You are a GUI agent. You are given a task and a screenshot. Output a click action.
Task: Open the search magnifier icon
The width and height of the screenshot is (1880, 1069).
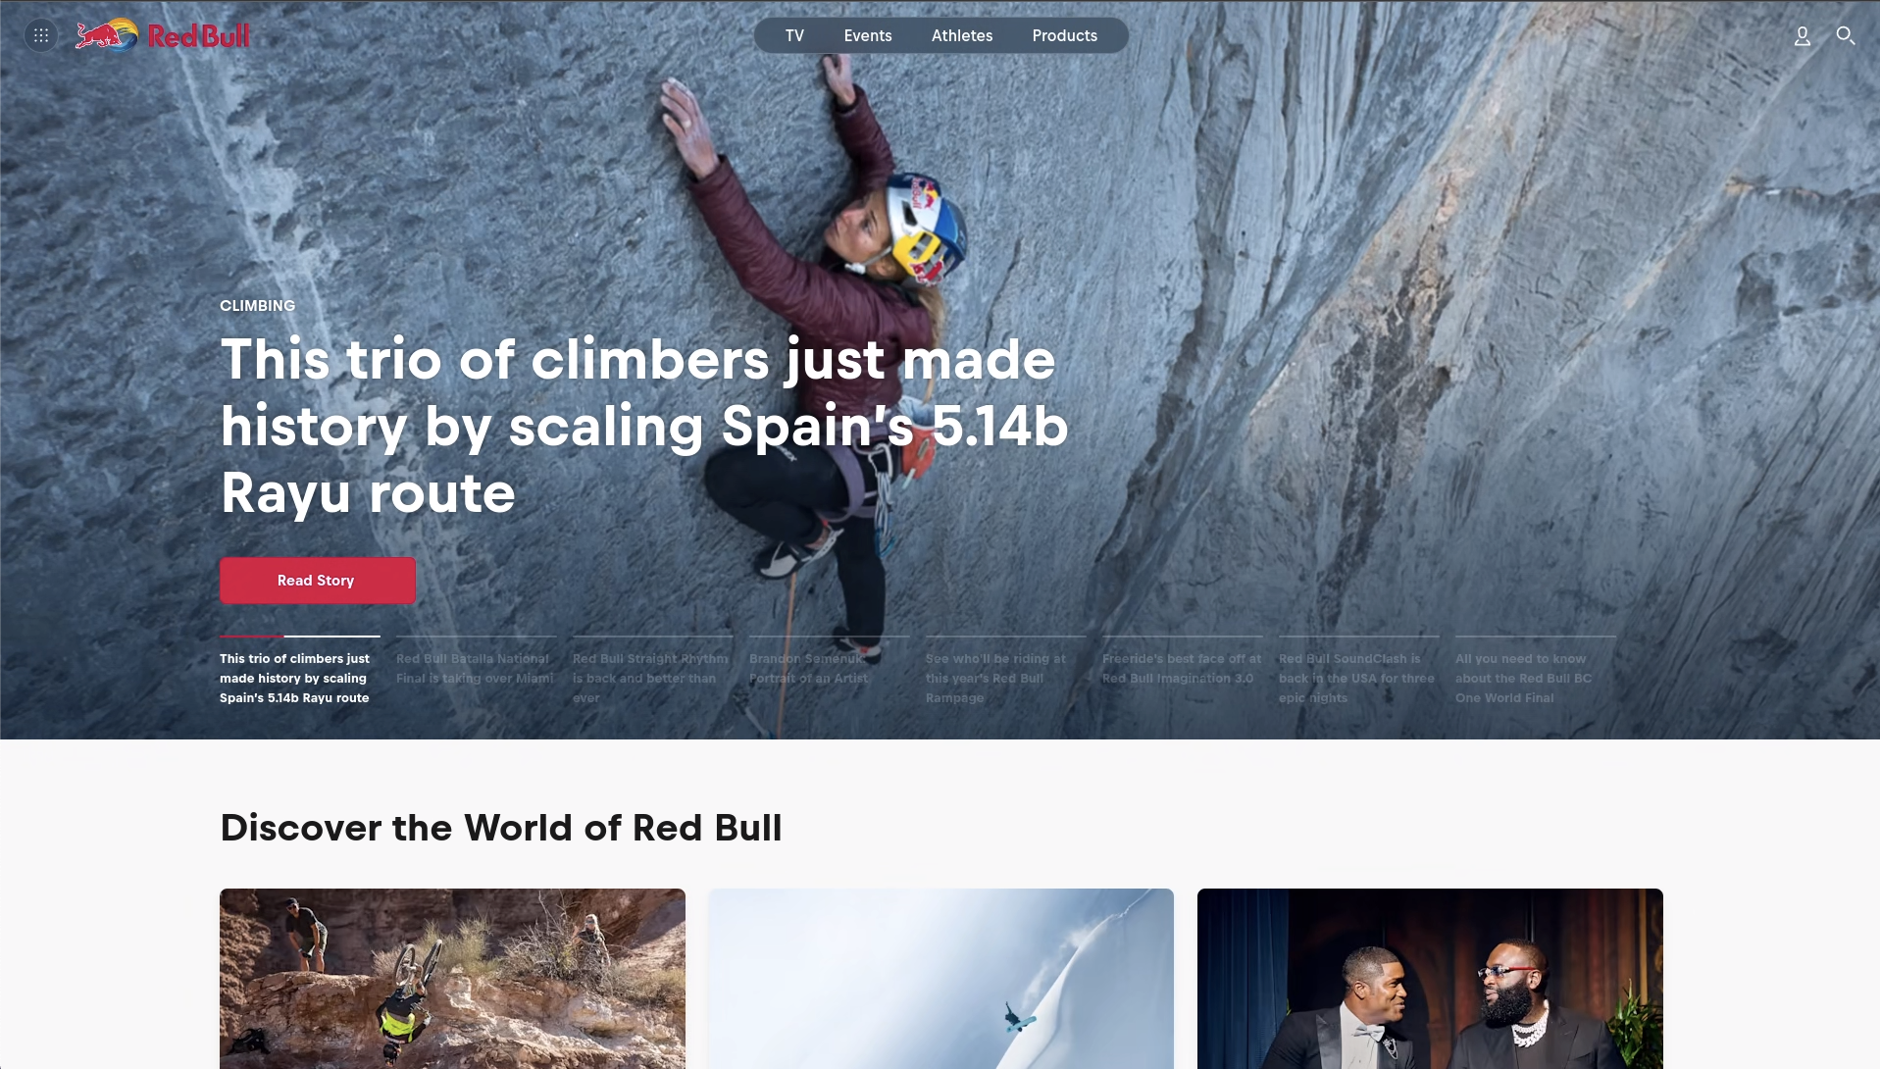pyautogui.click(x=1845, y=36)
